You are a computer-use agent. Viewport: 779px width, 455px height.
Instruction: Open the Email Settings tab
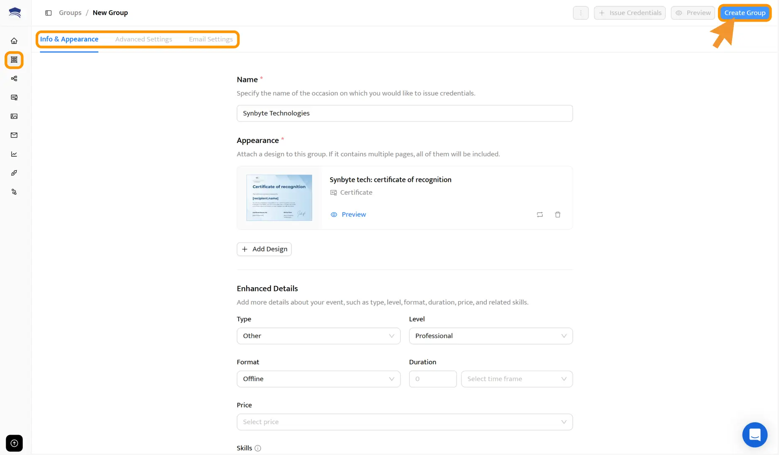210,39
